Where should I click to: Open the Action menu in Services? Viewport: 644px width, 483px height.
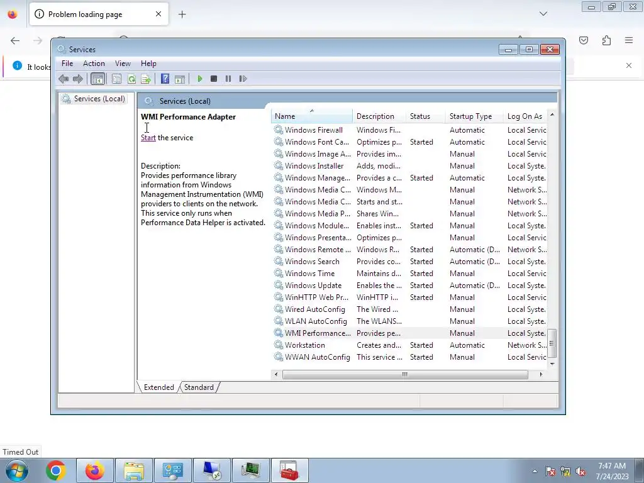[x=94, y=64]
